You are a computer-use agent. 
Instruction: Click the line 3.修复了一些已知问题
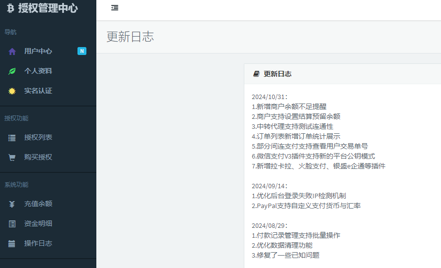(x=286, y=255)
